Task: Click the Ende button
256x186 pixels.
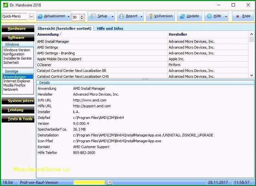Action: tap(243, 16)
